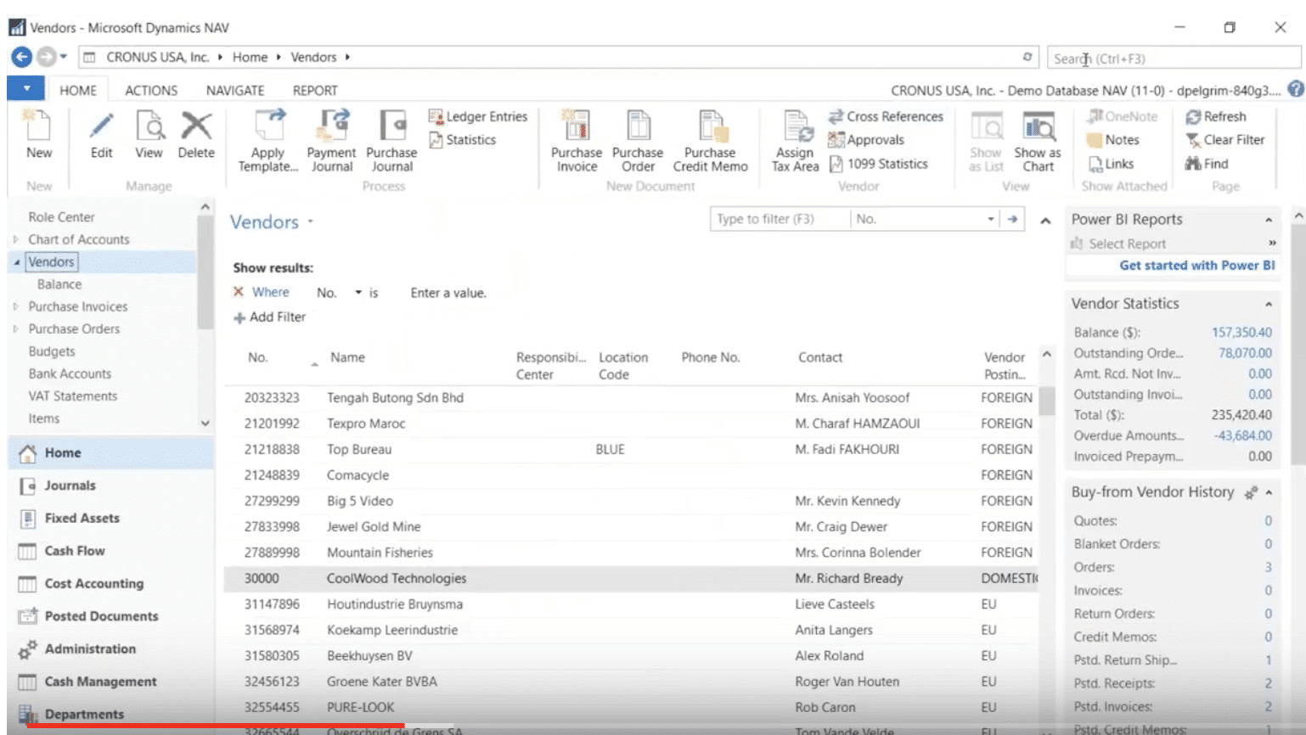Click Clear Filter
Viewport: 1306px width, 735px height.
pos(1225,140)
